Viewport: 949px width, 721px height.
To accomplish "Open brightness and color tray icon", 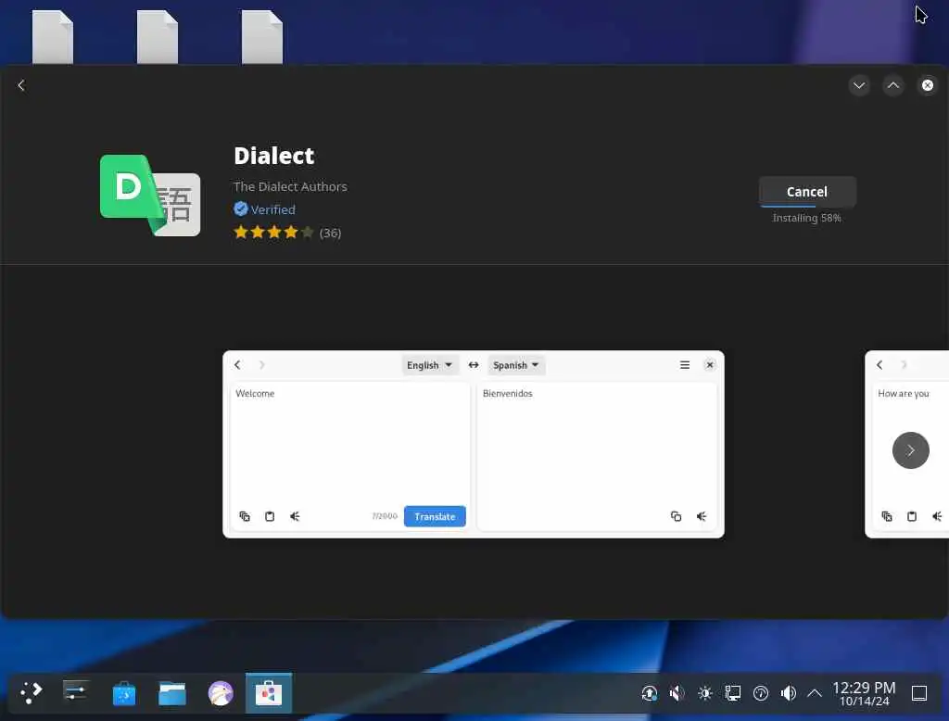I will [704, 692].
